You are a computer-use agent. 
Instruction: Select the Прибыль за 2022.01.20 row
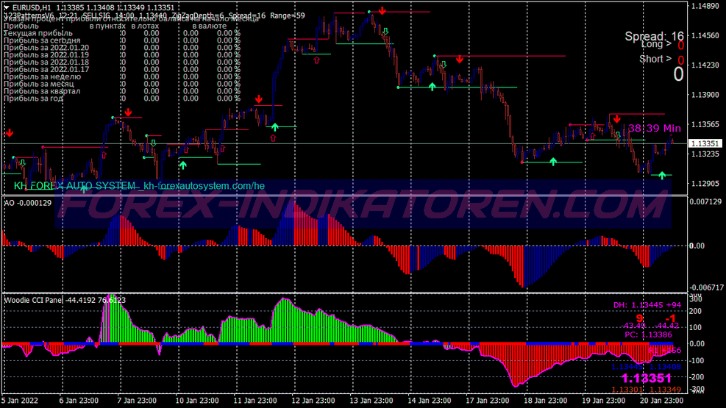(x=122, y=48)
